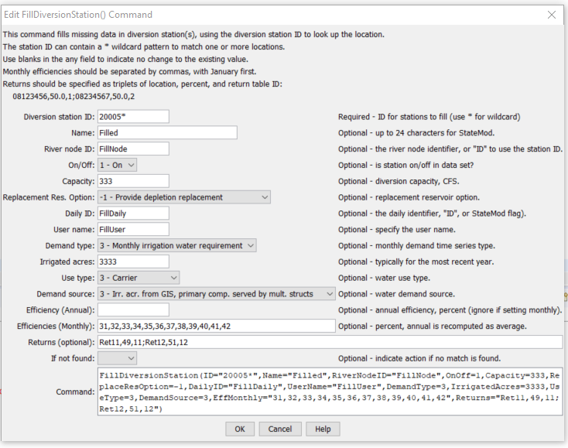Click the Efficiencies (Monthly) field

(x=216, y=326)
